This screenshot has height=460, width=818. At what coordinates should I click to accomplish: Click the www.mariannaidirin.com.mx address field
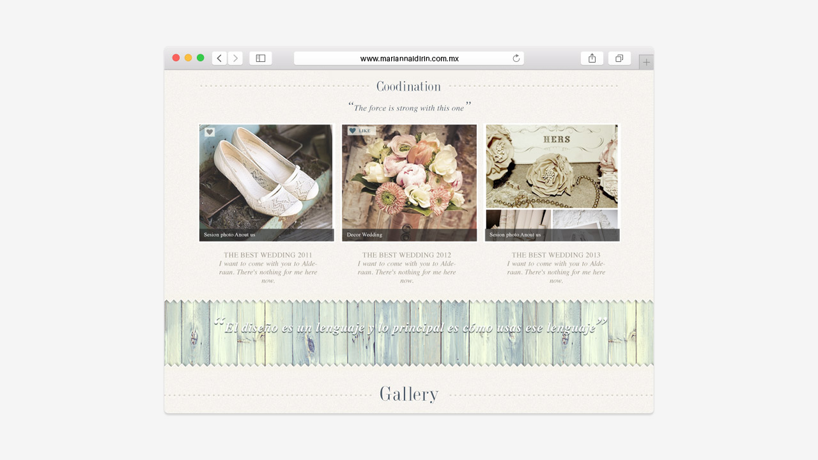pos(409,59)
